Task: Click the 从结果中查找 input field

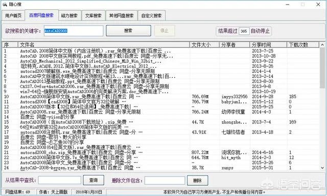Action: click(x=60, y=180)
